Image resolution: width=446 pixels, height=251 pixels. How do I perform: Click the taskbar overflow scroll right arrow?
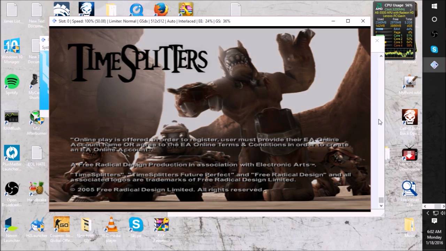tap(444, 206)
